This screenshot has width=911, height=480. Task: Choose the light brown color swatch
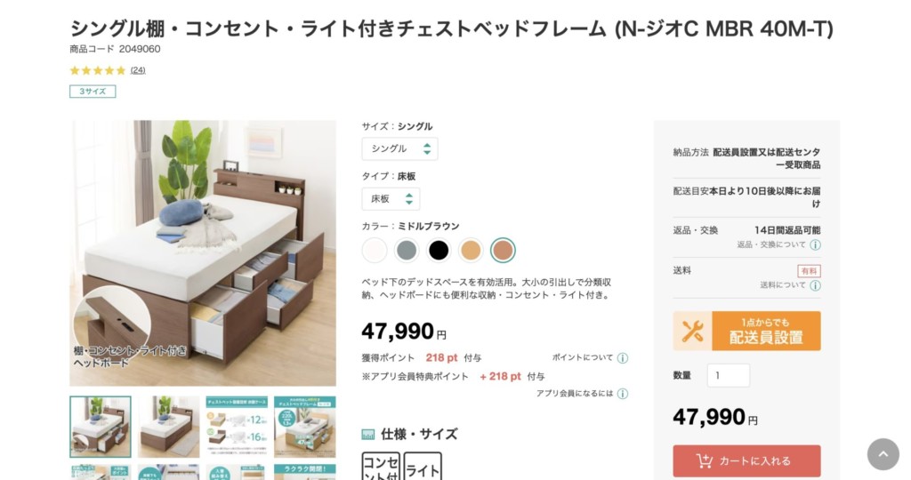[x=471, y=251]
